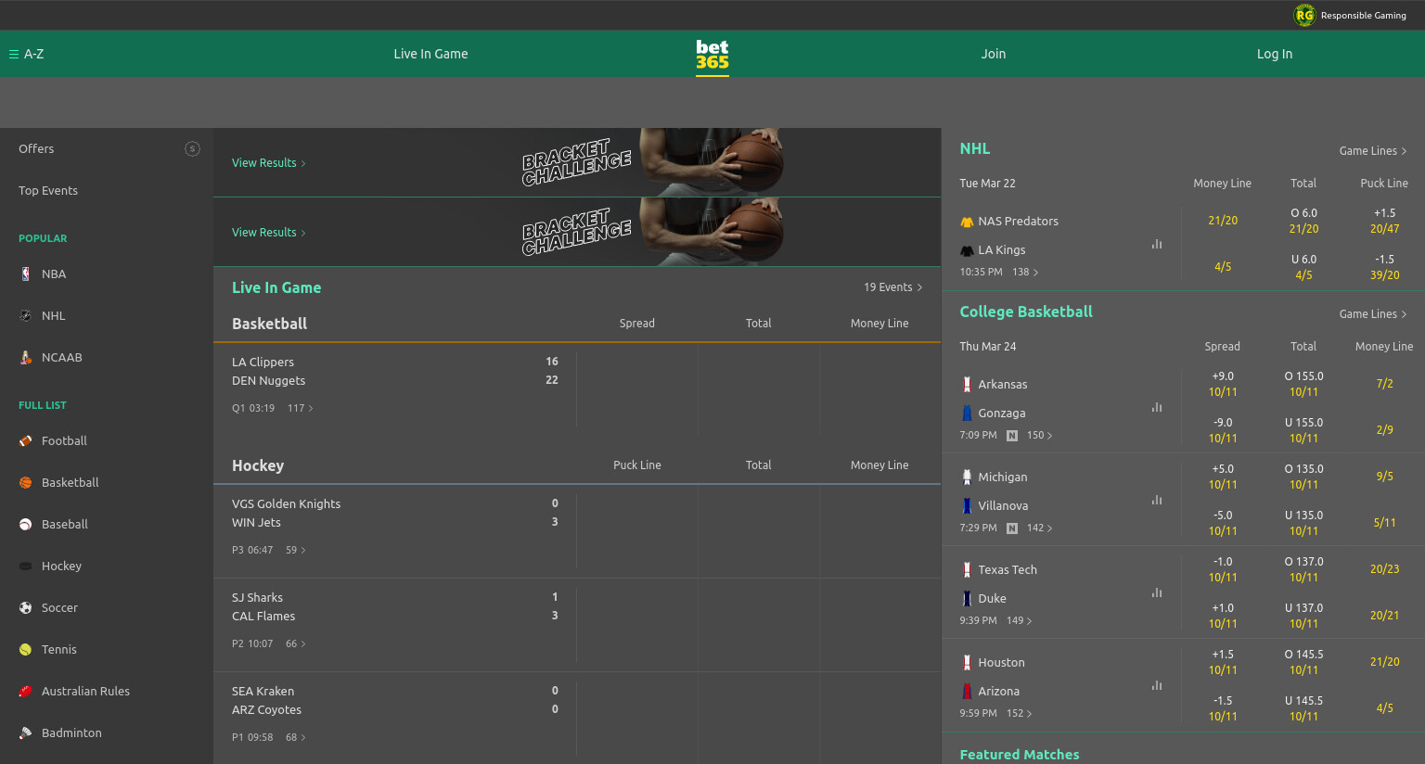
Task: Click the Soccer ball icon in sidebar
Action: [x=26, y=607]
